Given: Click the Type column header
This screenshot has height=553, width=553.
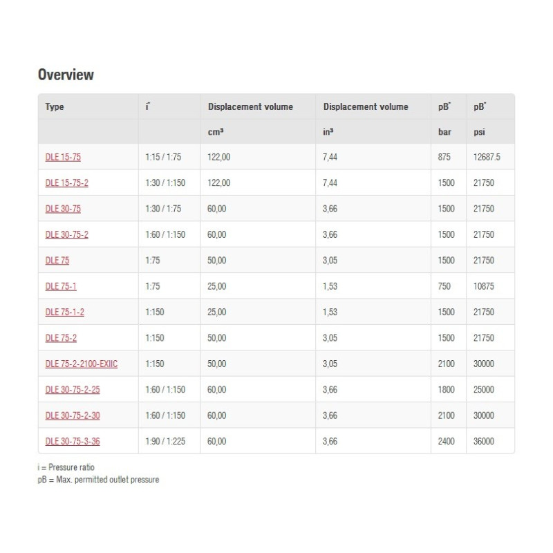Looking at the screenshot, I should (x=55, y=106).
